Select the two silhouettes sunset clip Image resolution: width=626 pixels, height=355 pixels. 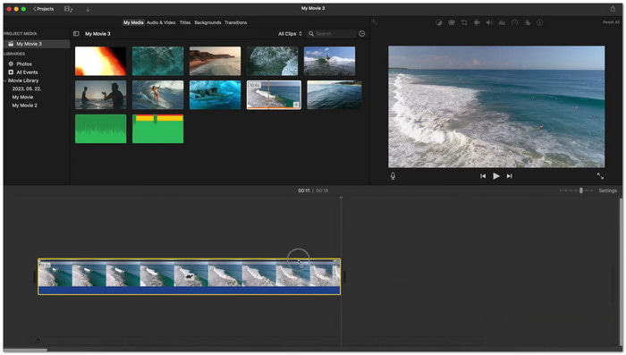[100, 95]
